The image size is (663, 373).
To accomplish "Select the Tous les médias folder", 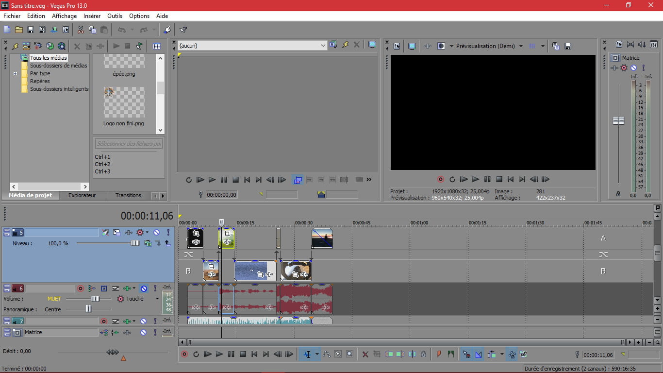I will click(49, 58).
